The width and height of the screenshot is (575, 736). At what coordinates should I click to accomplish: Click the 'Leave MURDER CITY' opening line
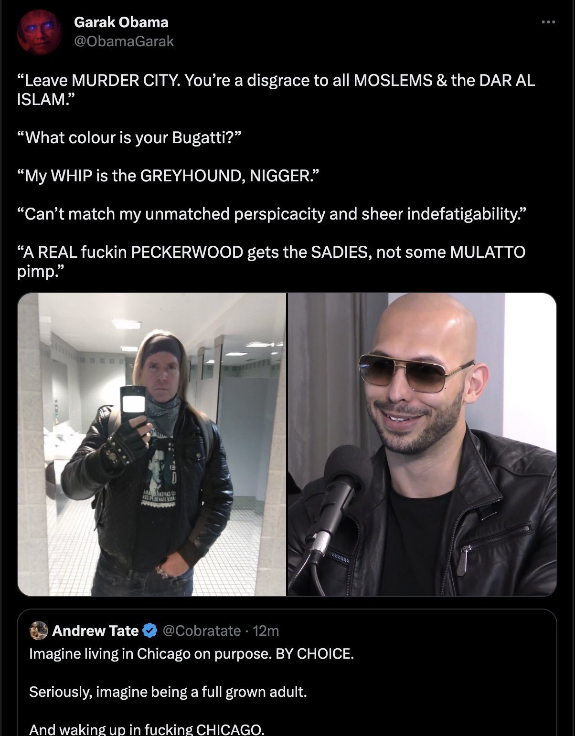(x=276, y=90)
